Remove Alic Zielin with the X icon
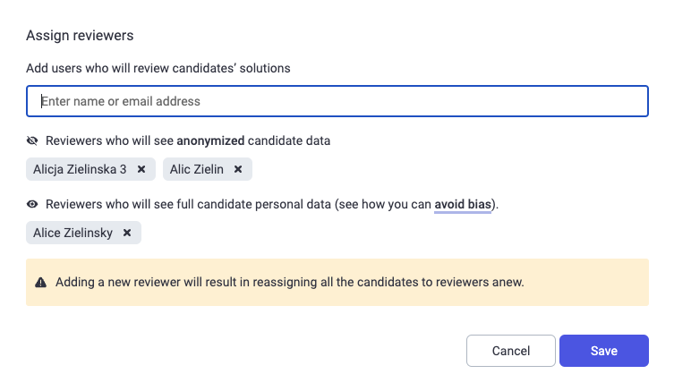674x391 pixels. click(x=238, y=169)
